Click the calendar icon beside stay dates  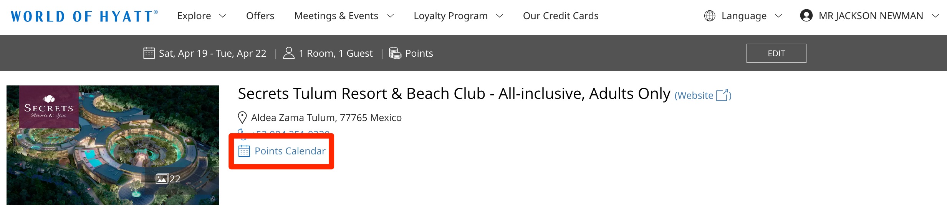149,53
